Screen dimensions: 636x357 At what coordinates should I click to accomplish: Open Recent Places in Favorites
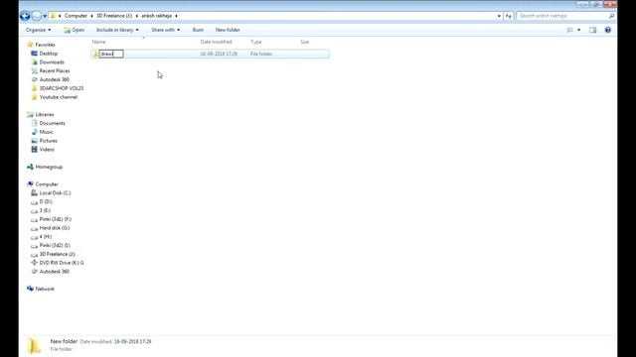pyautogui.click(x=55, y=70)
